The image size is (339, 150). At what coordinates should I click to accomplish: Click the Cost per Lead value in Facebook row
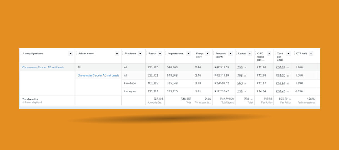tap(281, 83)
